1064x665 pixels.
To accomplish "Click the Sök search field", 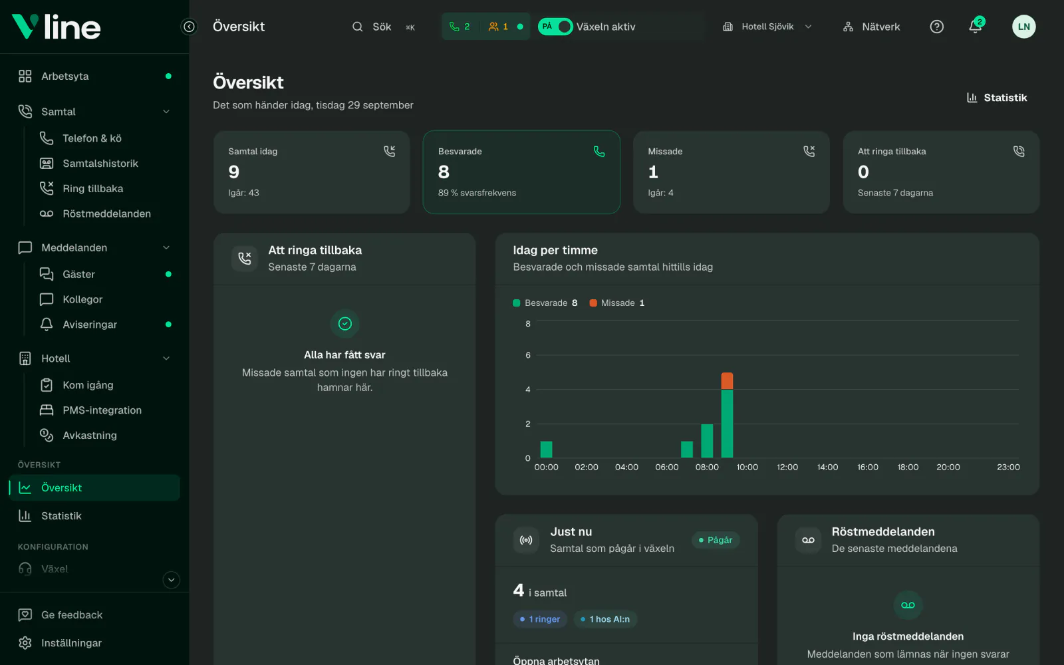I will point(384,27).
